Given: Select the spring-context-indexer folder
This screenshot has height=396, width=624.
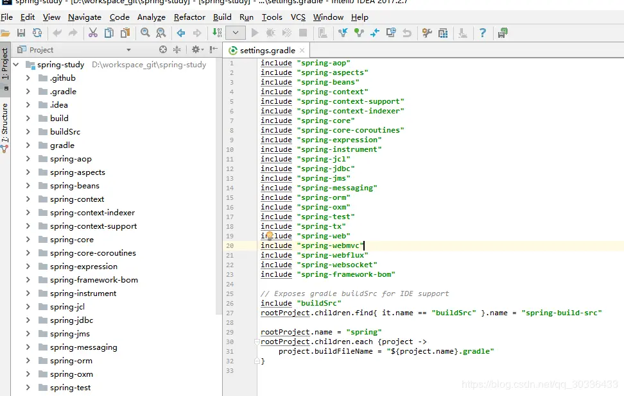Looking at the screenshot, I should (x=92, y=213).
